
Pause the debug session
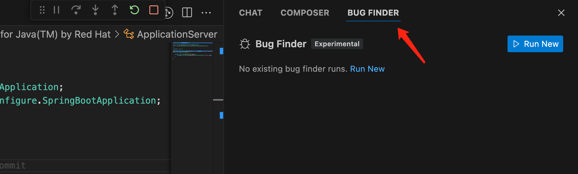tap(56, 10)
